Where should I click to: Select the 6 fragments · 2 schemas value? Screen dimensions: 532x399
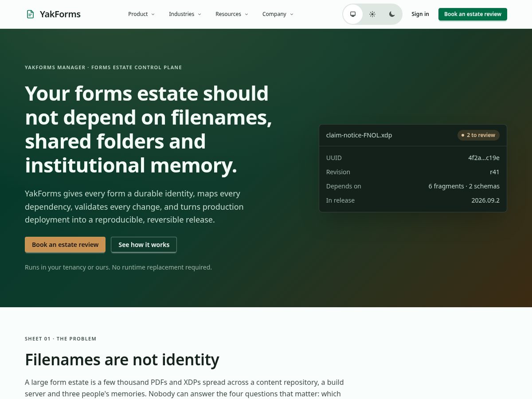click(x=464, y=186)
